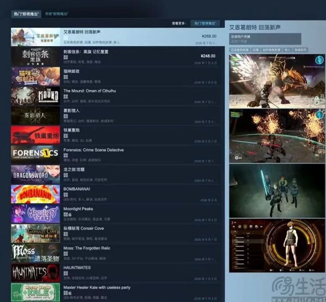Click Windows icon under Master Healer Kale

click(x=66, y=293)
